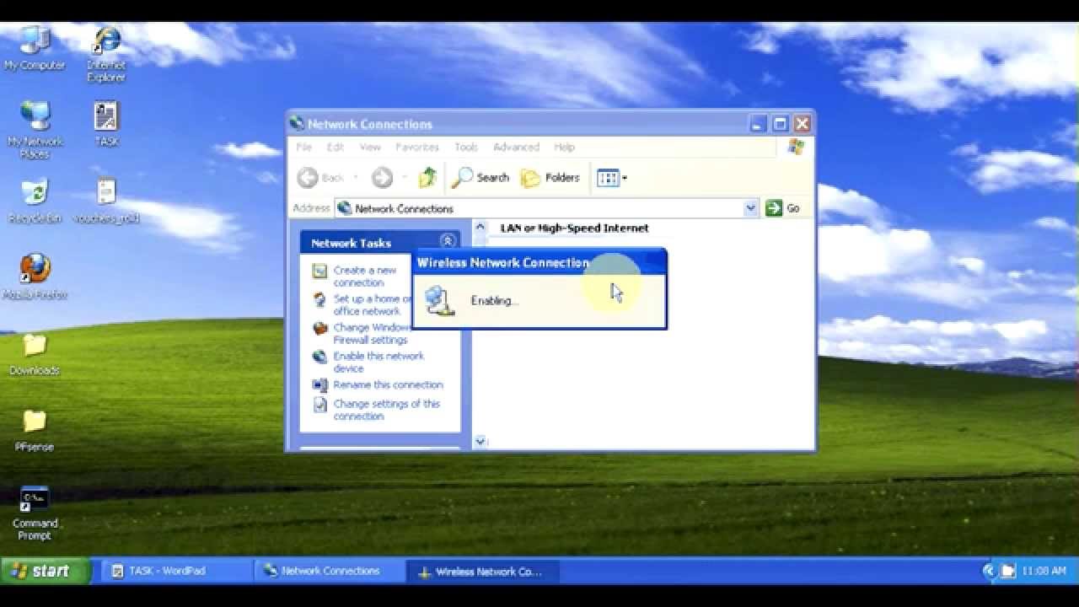Collapse the Network Tasks panel
Image resolution: width=1079 pixels, height=607 pixels.
coord(448,242)
